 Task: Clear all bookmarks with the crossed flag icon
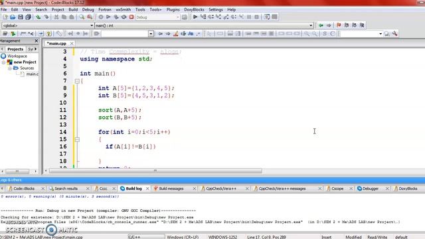pyautogui.click(x=362, y=25)
